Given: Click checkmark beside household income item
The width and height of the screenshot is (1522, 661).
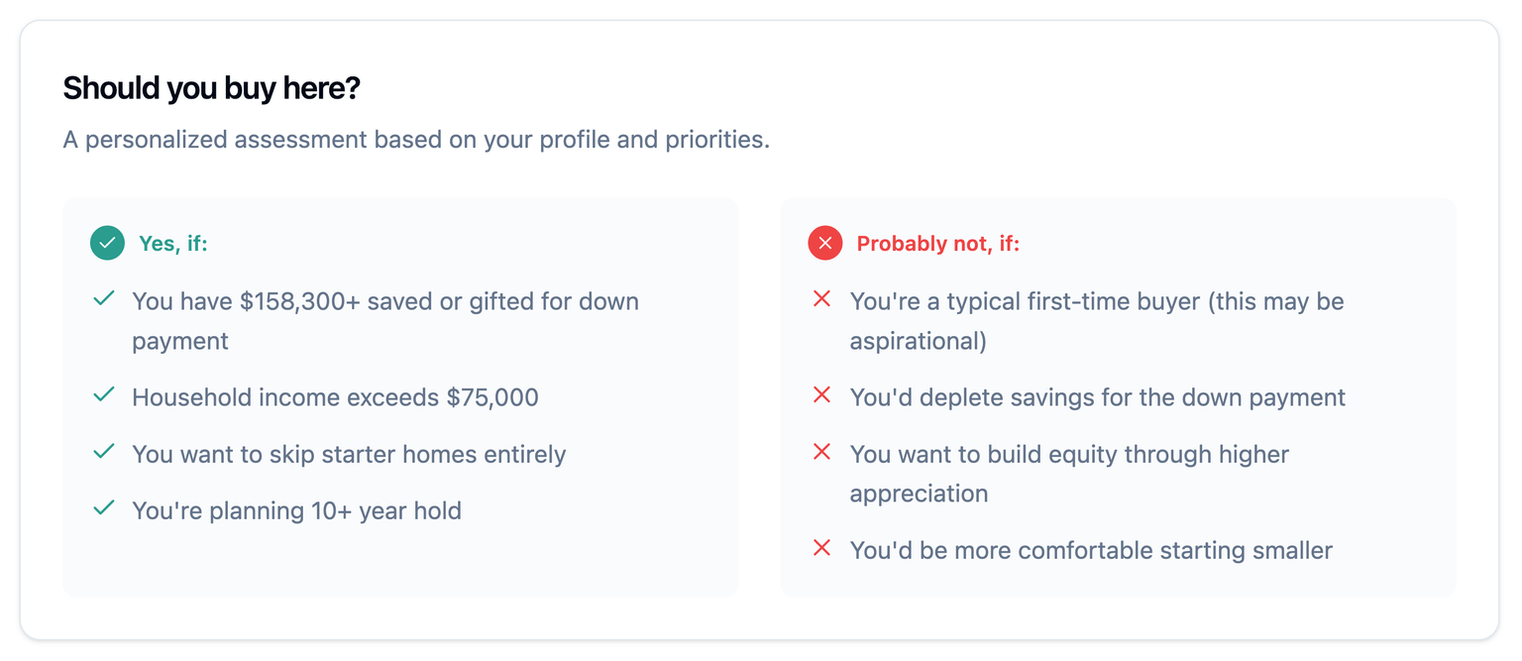Looking at the screenshot, I should click(104, 395).
